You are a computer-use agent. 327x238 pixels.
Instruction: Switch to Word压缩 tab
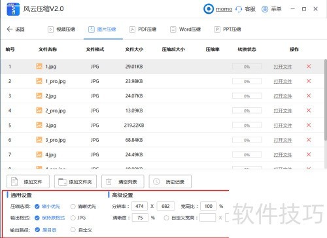[185, 29]
